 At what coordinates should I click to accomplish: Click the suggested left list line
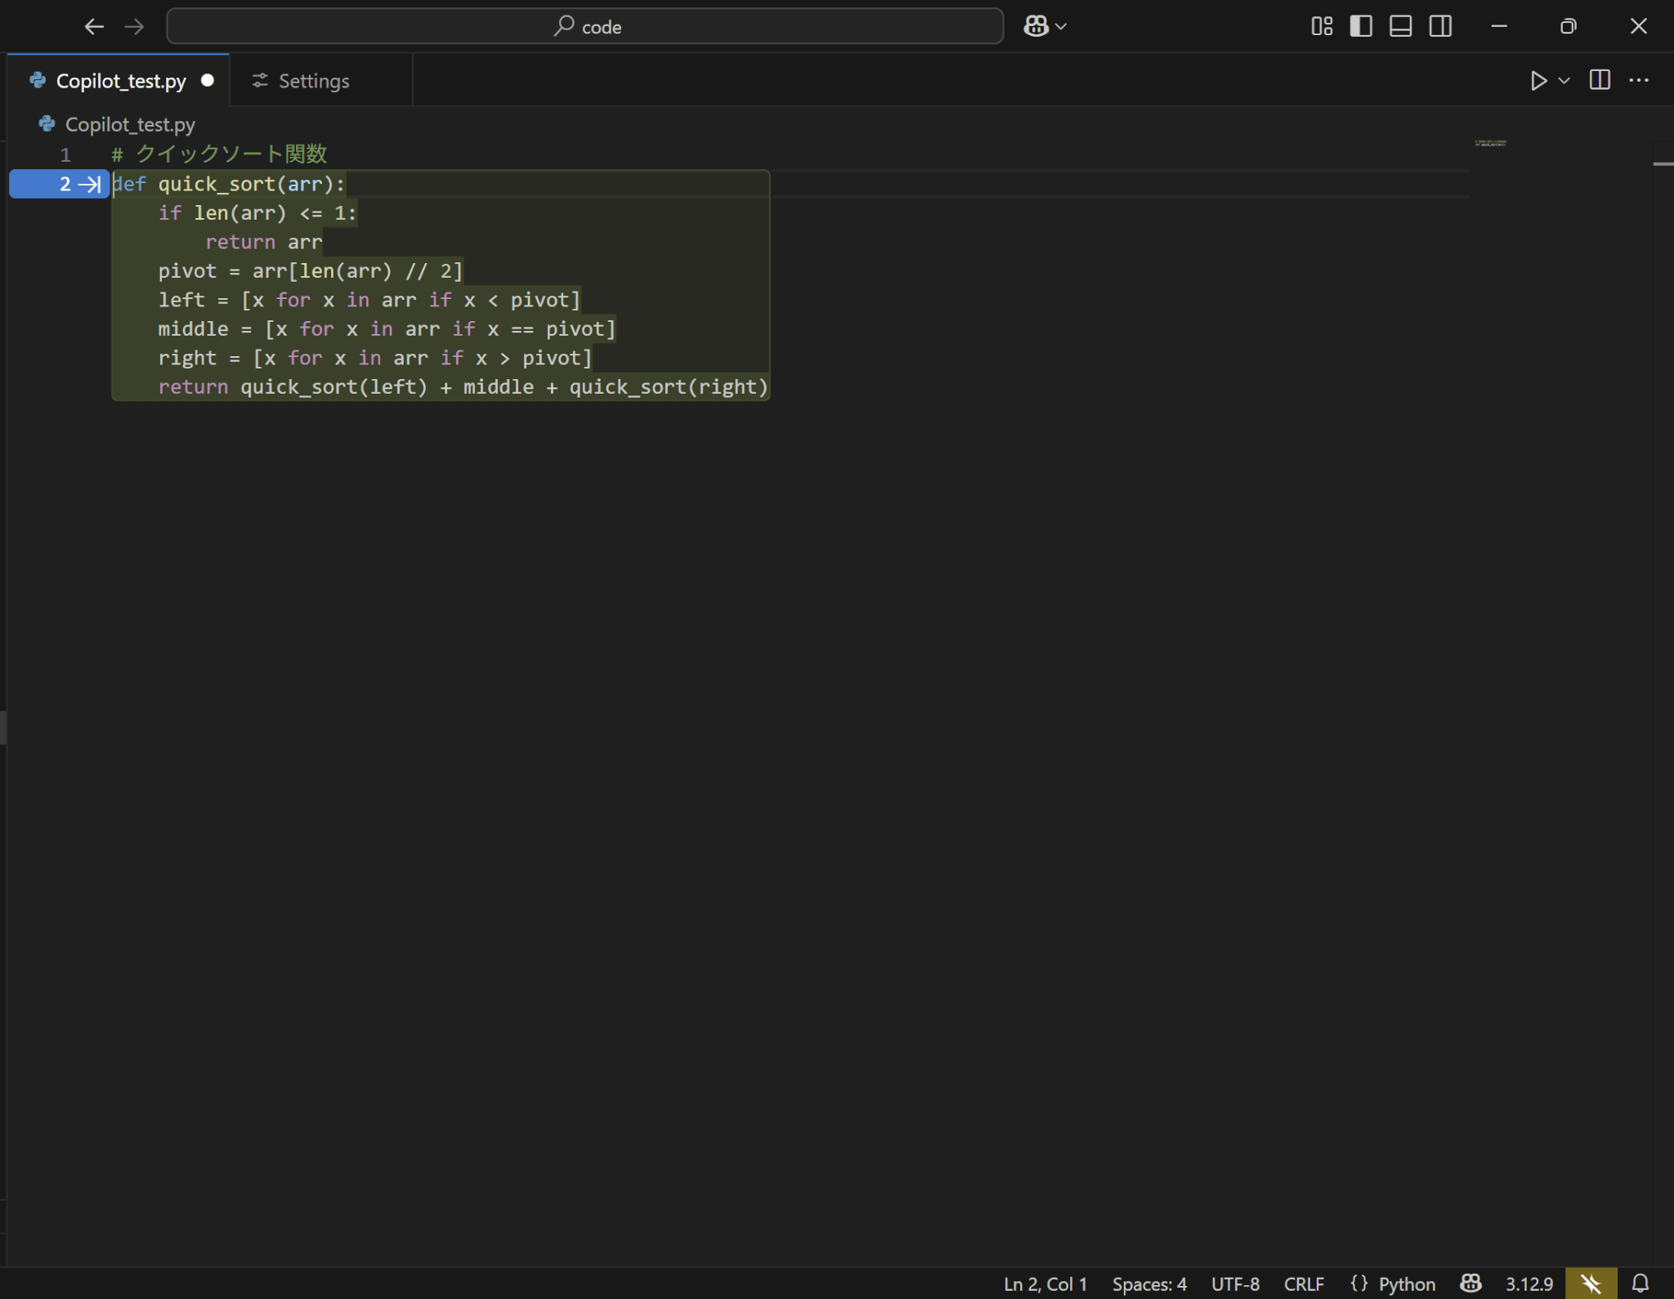[369, 301]
